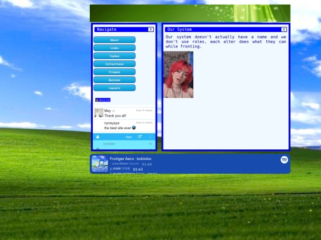
Task: Select the 'Thank you all!' message text
Action: [115, 116]
